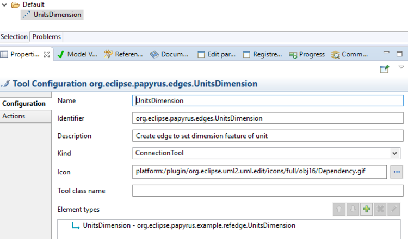Click the Tool Configuration header title text
This screenshot has width=408, height=239.
click(135, 84)
